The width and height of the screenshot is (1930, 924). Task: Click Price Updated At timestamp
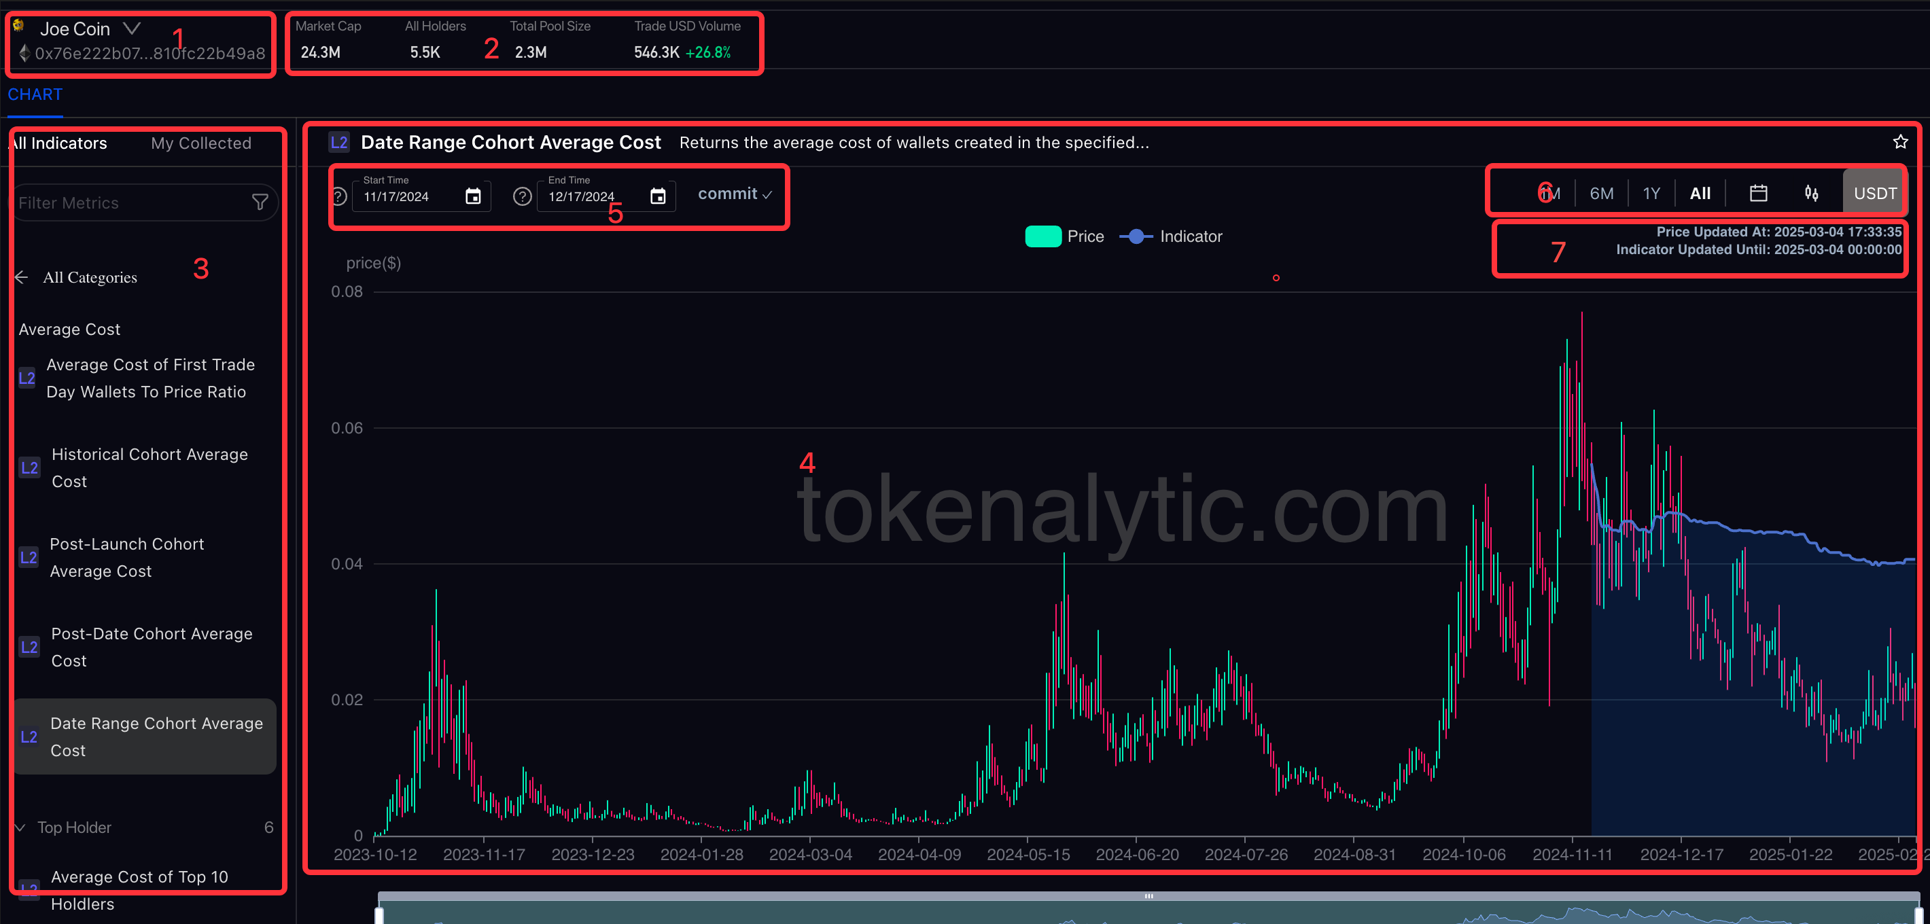(x=1778, y=232)
